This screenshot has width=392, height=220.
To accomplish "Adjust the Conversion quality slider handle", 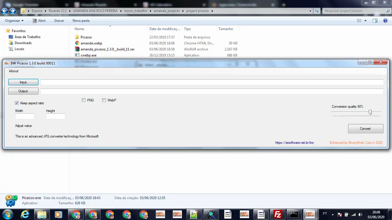I will pyautogui.click(x=370, y=112).
